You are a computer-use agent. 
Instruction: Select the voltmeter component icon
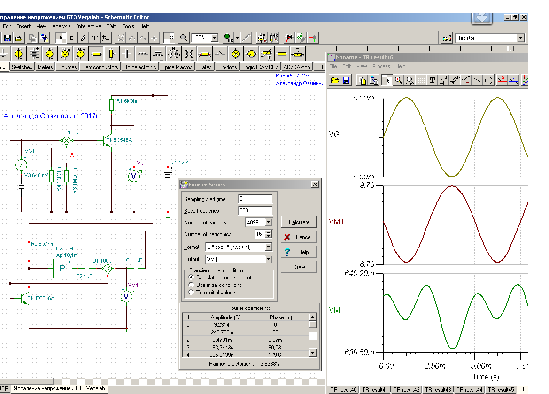coord(65,54)
